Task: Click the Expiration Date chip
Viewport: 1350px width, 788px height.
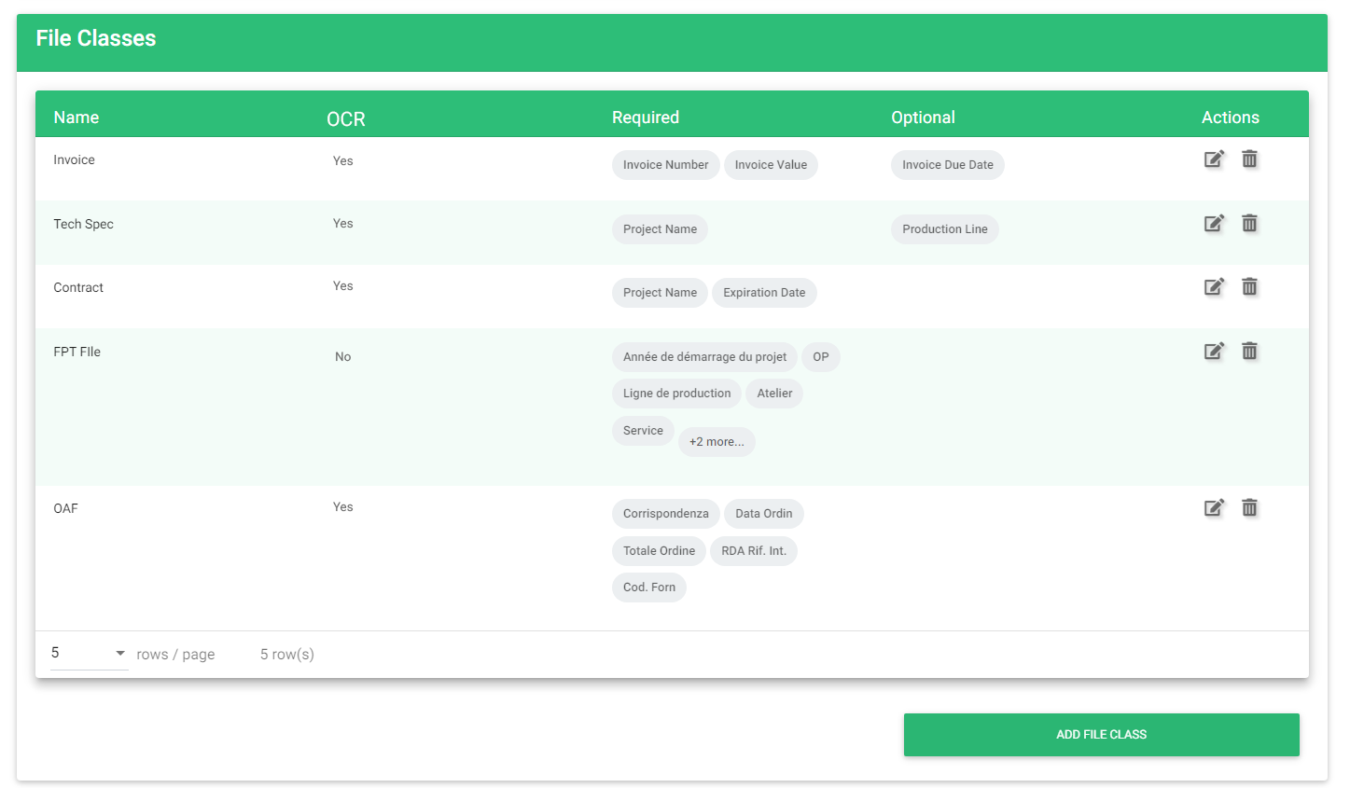Action: coord(764,293)
